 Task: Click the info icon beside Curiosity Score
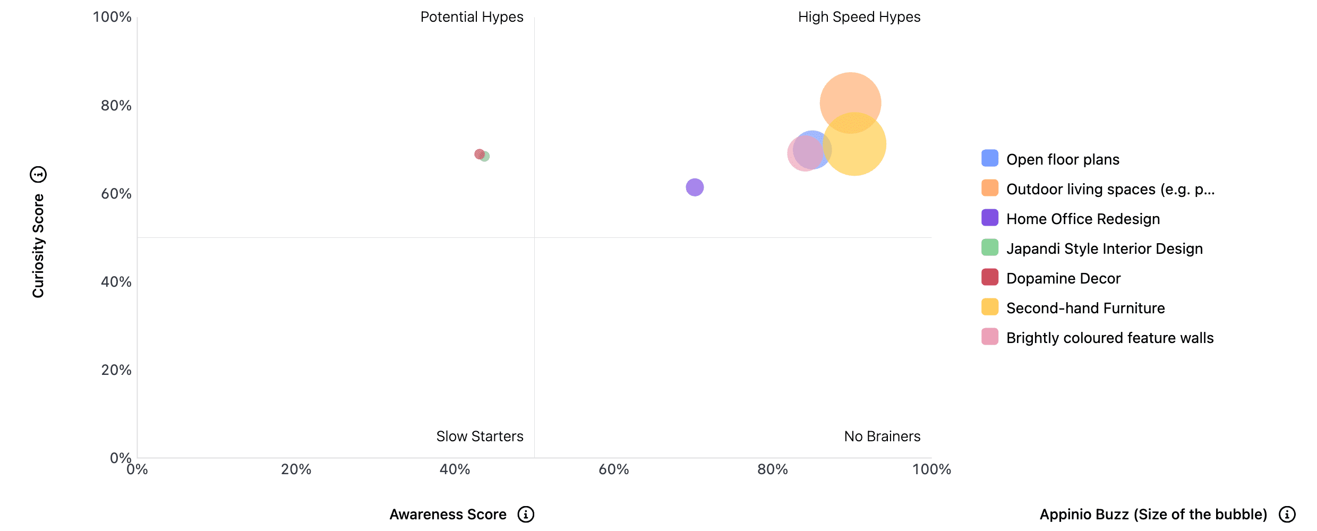38,174
